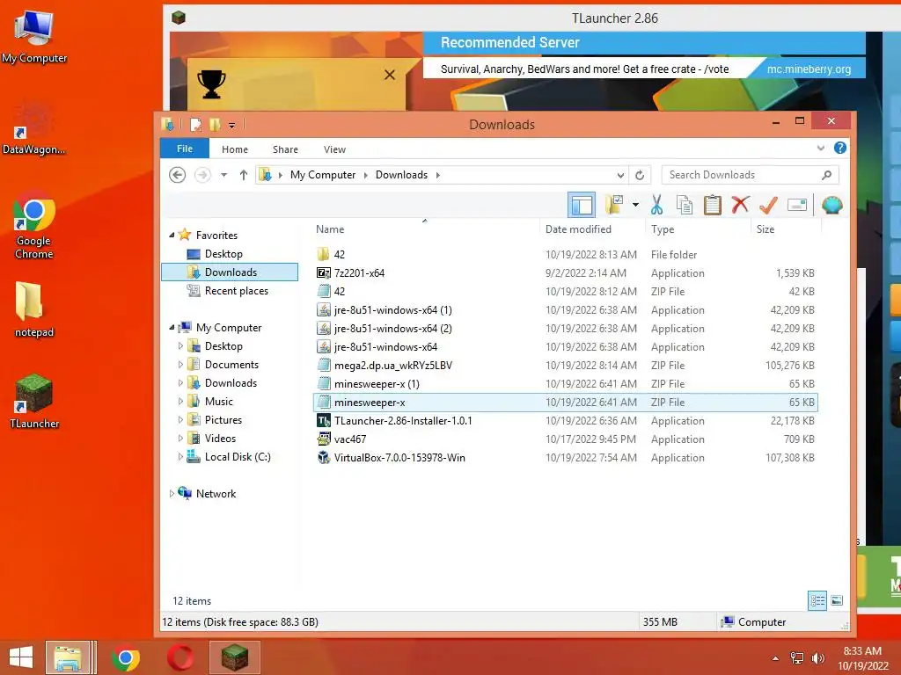Click the Copy toolbar icon
The height and width of the screenshot is (675, 901).
click(684, 205)
